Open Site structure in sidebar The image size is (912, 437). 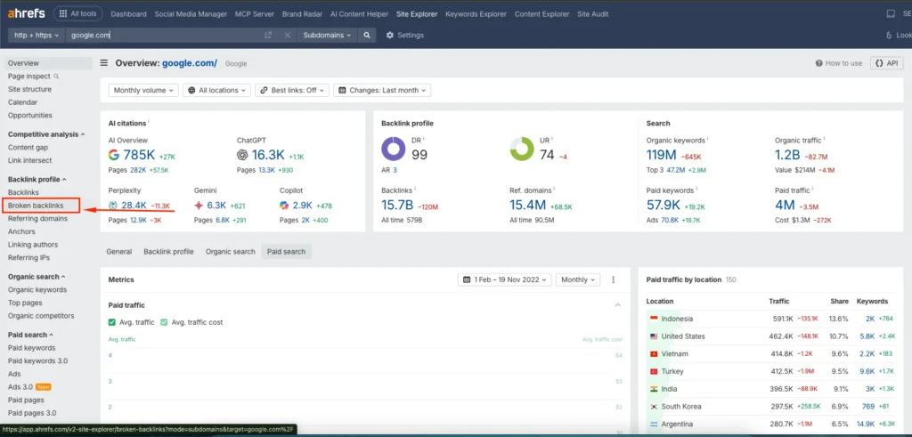29,90
